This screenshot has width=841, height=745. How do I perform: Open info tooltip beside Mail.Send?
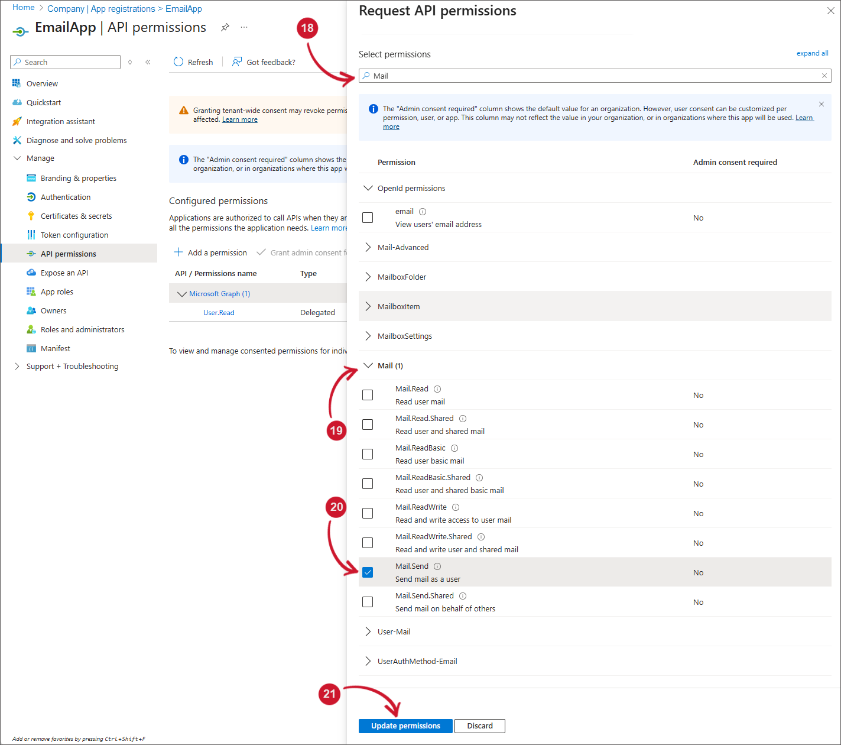tap(437, 566)
